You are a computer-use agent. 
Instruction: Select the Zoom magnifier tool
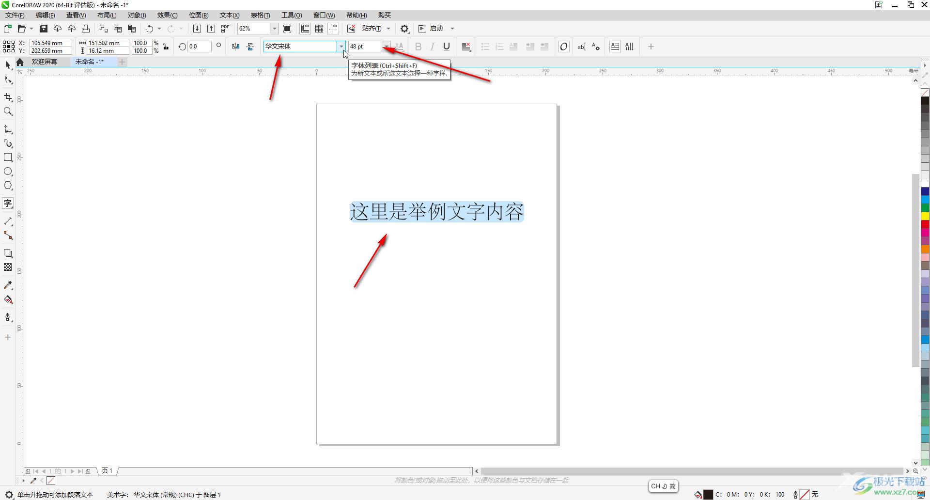pyautogui.click(x=8, y=112)
